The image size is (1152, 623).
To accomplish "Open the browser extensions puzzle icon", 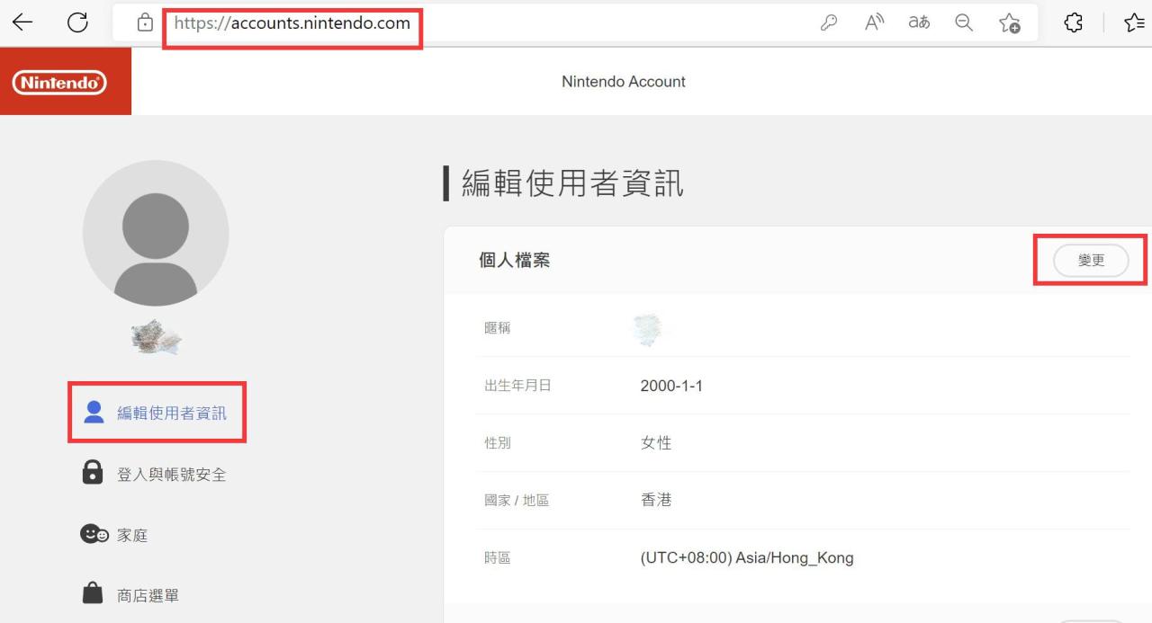I will [1073, 24].
